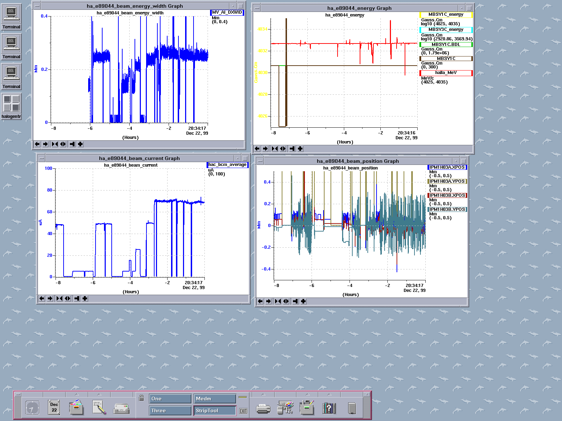Open window menu of beam_current Graph window
562x421 pixels.
[41, 158]
